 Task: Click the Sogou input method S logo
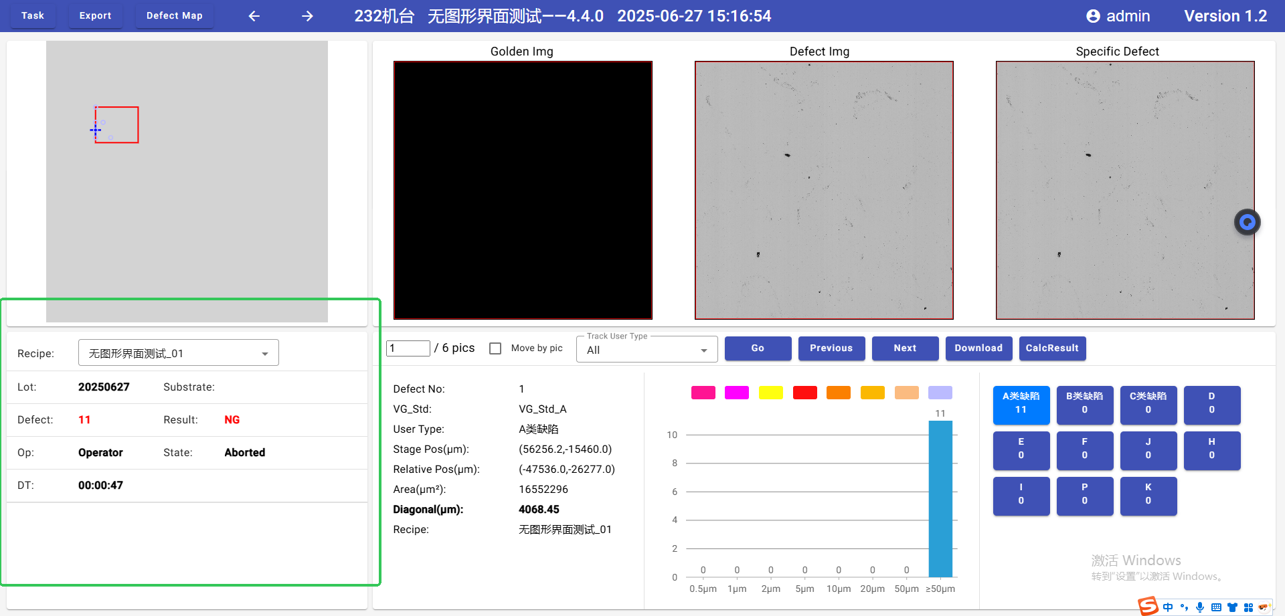point(1148,607)
